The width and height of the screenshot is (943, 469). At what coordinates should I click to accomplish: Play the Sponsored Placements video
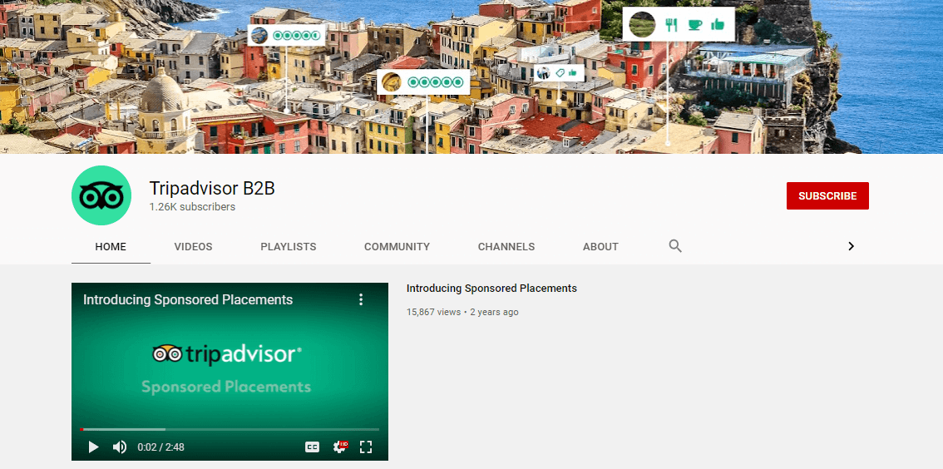[93, 447]
